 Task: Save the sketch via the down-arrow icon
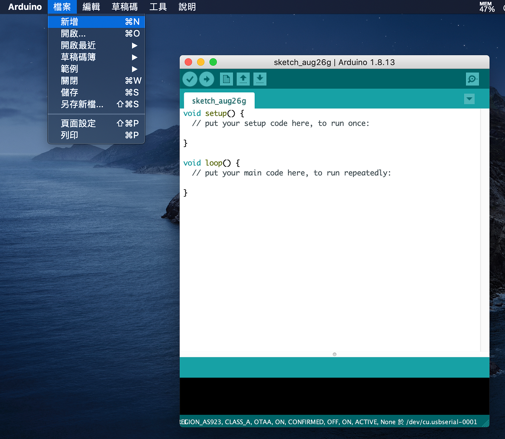(260, 79)
